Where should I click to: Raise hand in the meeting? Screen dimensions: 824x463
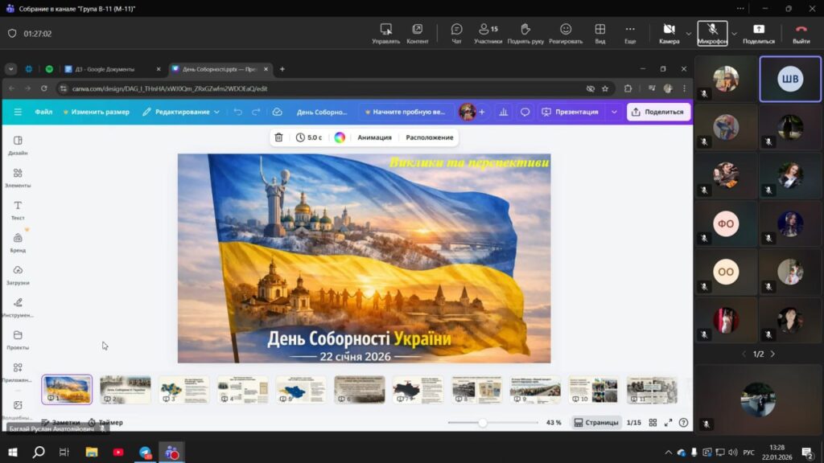click(x=525, y=33)
